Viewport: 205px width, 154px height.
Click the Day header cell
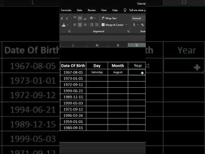coord(97,66)
